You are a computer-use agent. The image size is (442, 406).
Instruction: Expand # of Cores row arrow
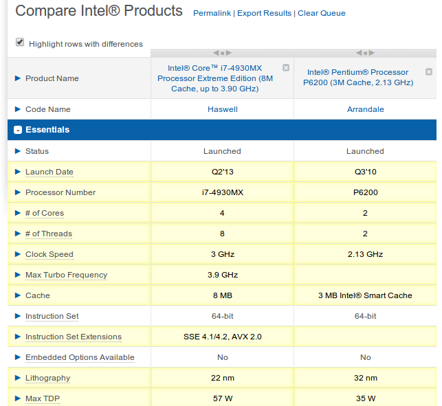point(17,213)
